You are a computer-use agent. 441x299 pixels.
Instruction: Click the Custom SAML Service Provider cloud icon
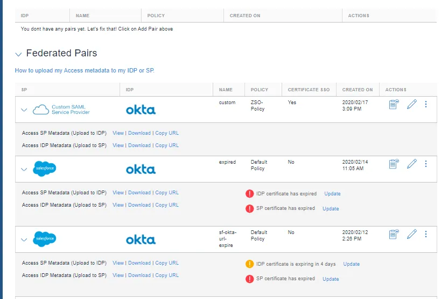(x=41, y=110)
